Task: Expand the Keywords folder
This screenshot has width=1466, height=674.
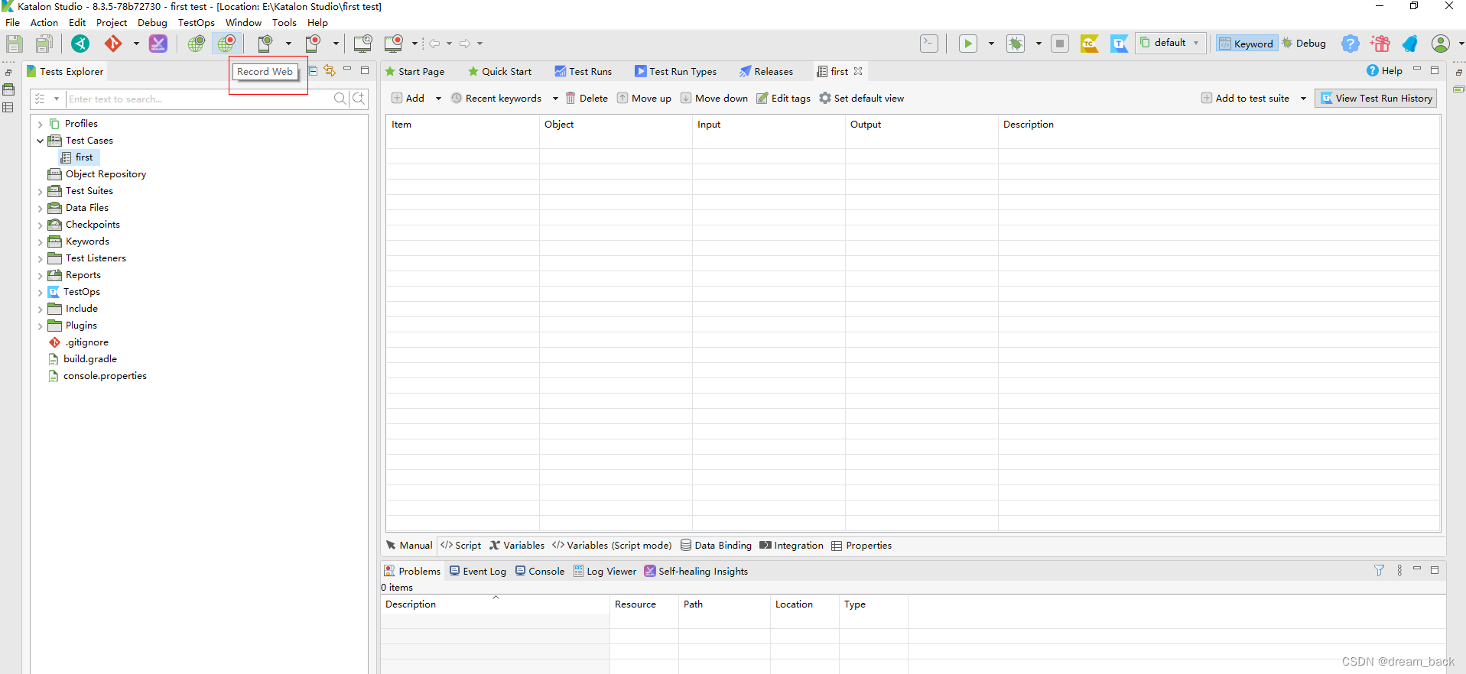Action: click(x=41, y=241)
